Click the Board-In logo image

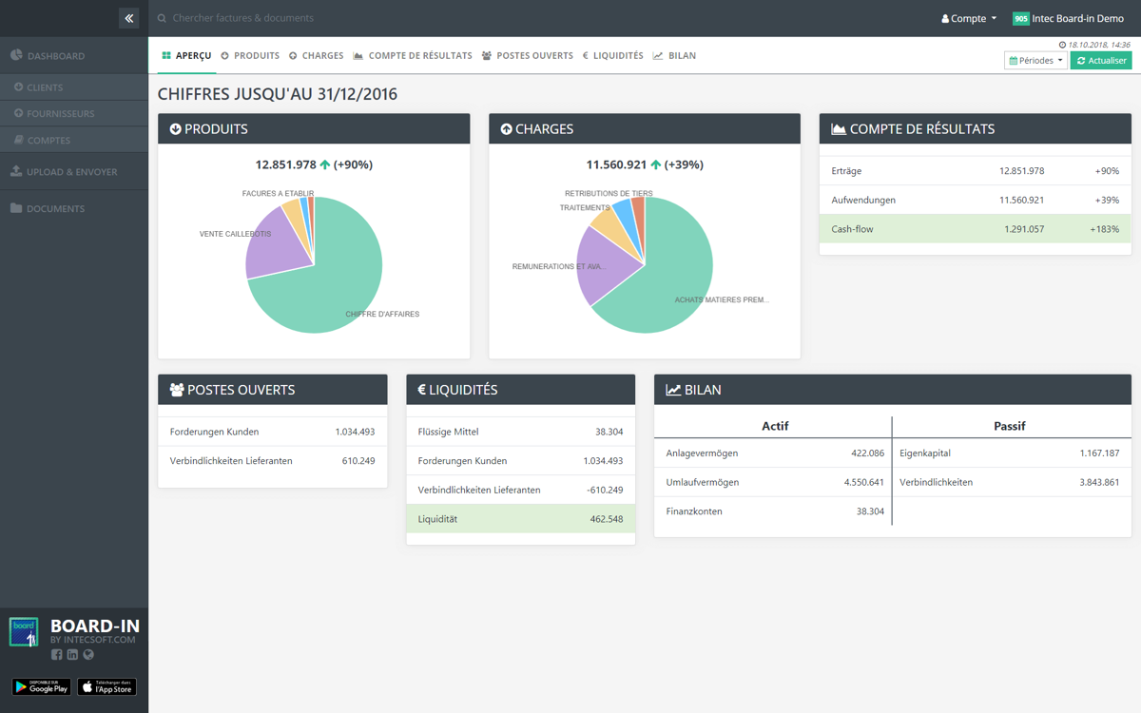pos(24,632)
